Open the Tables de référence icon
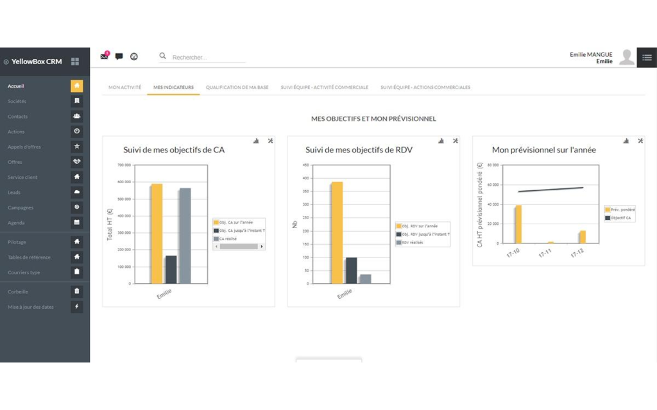 tap(77, 257)
